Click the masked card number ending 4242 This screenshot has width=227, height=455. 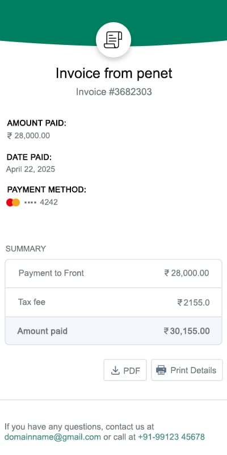tap(41, 202)
